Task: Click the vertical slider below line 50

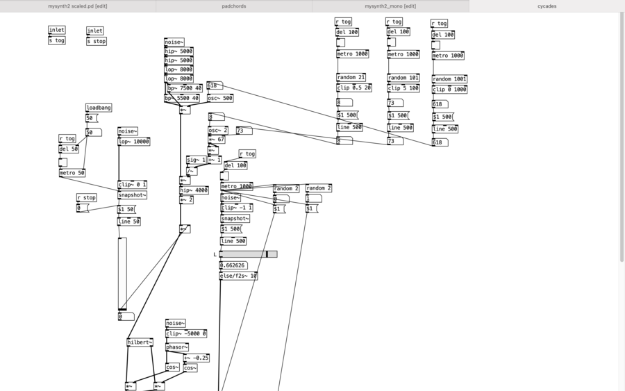Action: click(122, 274)
